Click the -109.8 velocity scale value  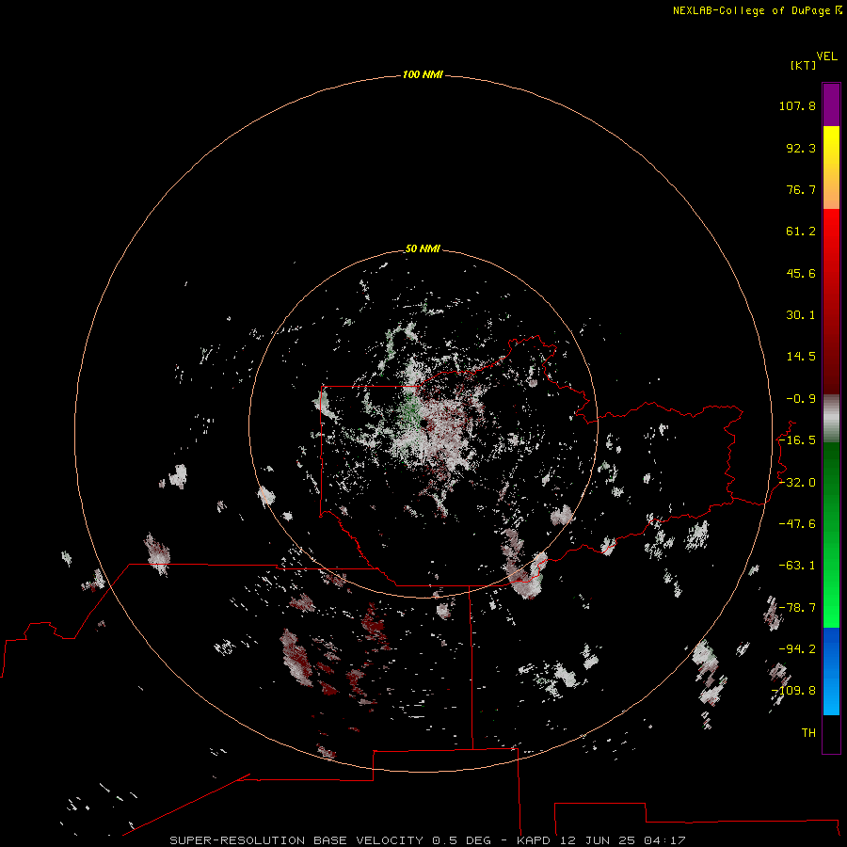tap(793, 691)
